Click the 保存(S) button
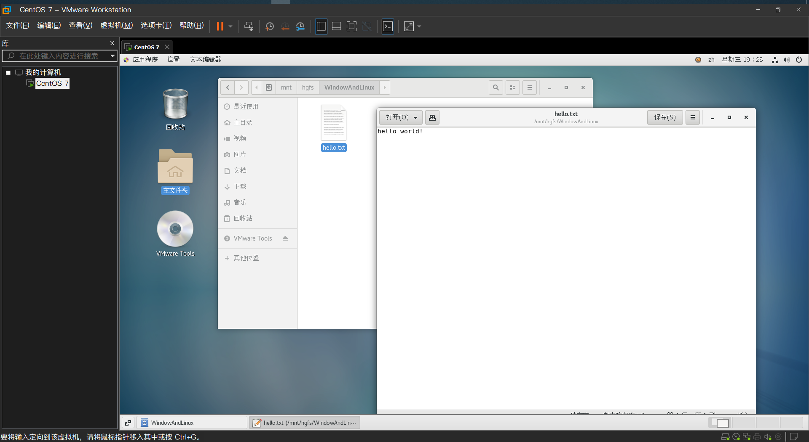This screenshot has height=442, width=809. point(665,117)
